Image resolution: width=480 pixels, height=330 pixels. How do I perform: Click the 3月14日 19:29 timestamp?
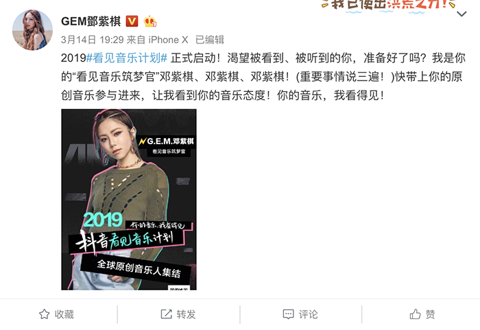click(92, 40)
